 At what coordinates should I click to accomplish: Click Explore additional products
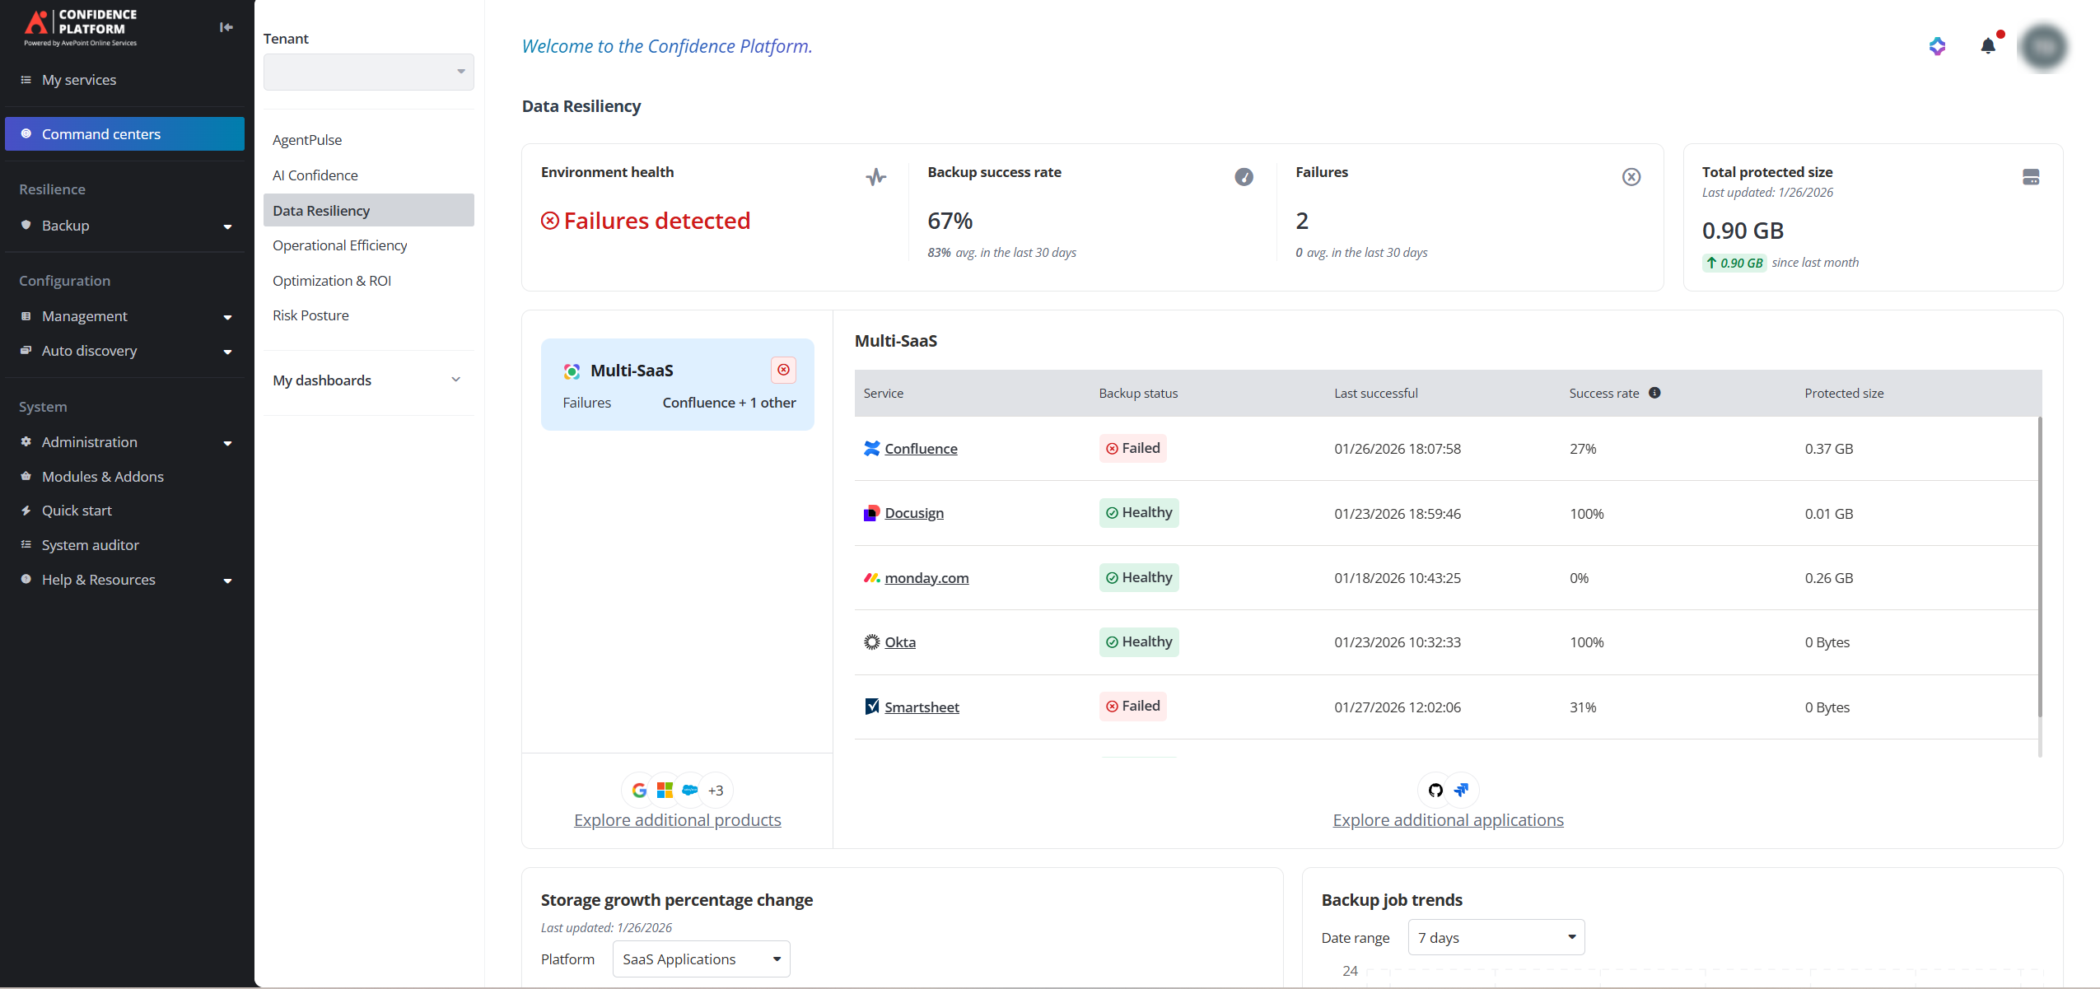pos(677,820)
